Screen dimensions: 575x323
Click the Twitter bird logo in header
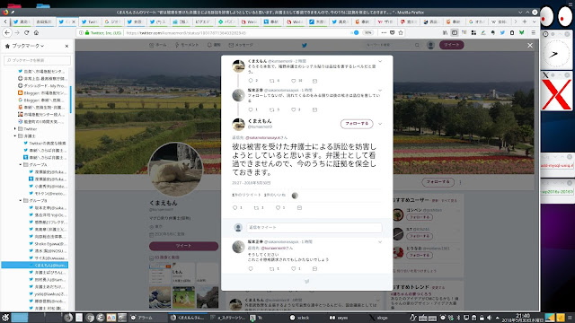(x=305, y=45)
